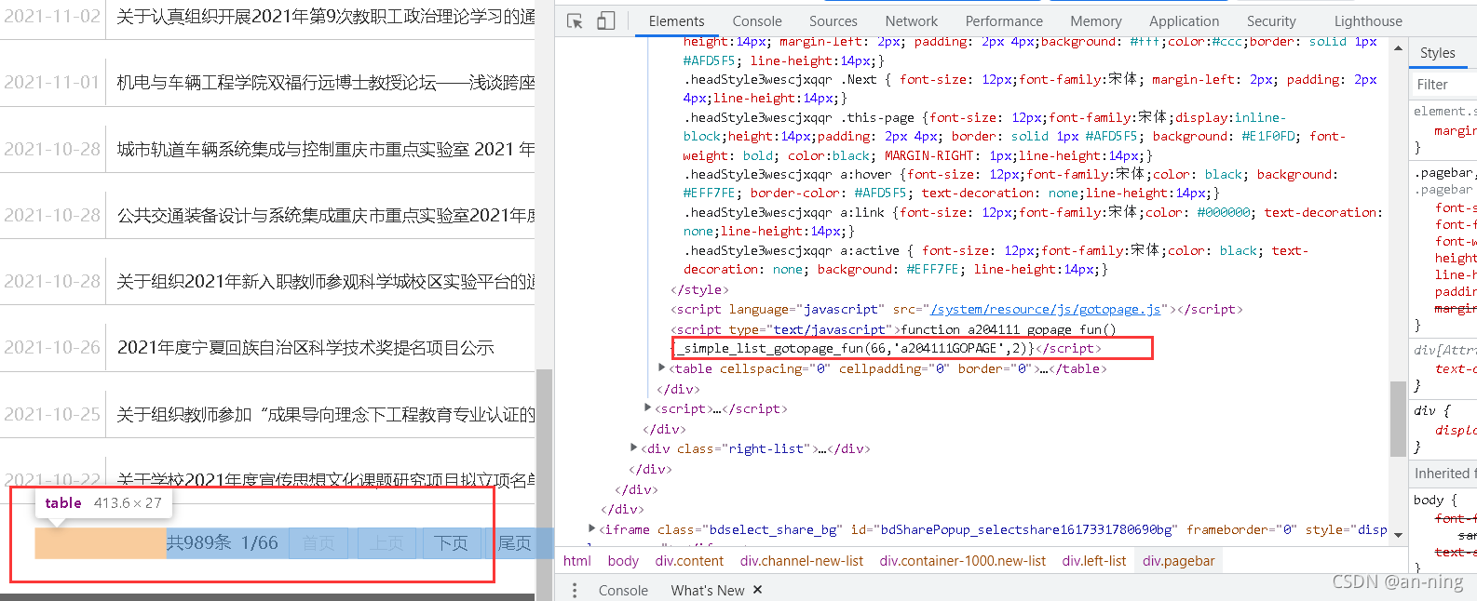
Task: Activate the inspect element picker icon
Action: (x=575, y=20)
